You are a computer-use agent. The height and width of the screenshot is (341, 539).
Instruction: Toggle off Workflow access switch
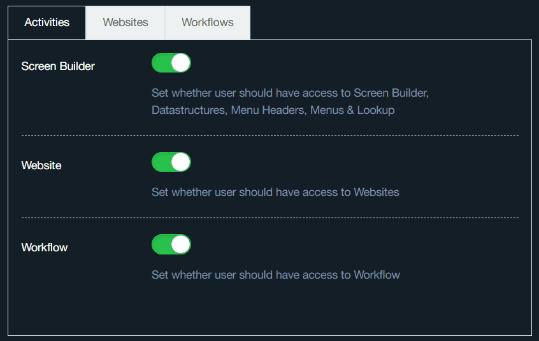pyautogui.click(x=171, y=244)
